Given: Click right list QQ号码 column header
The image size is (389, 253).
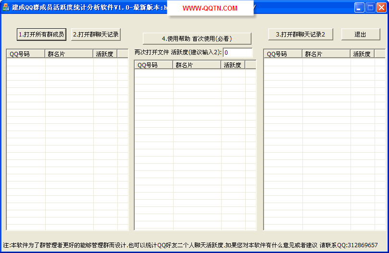Looking at the screenshot, I should [283, 54].
